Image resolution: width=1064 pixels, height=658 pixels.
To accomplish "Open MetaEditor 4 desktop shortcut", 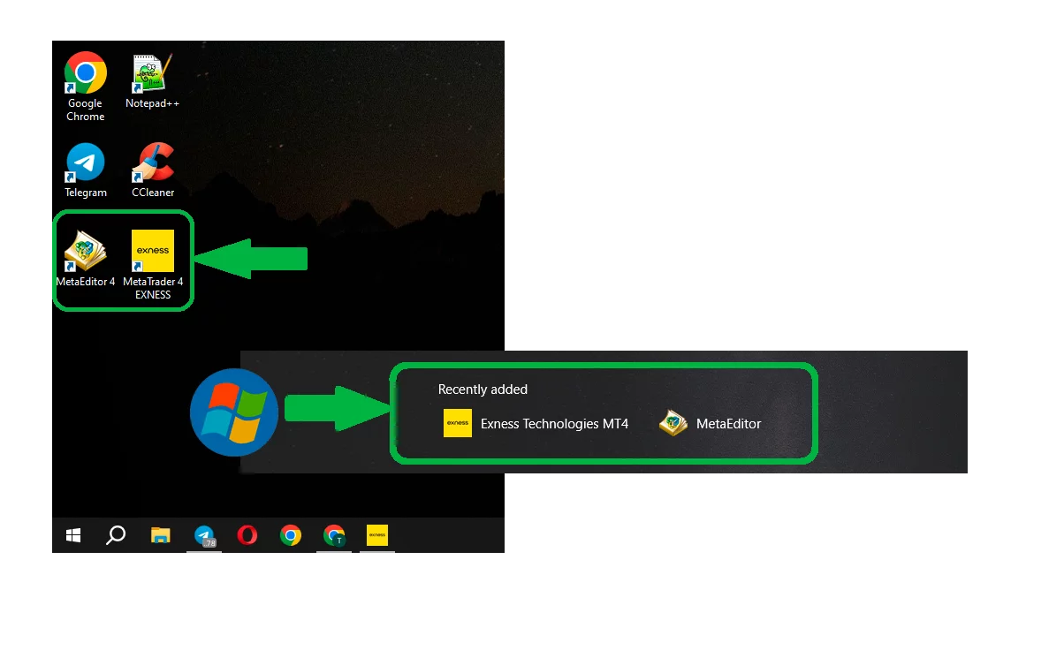I will click(86, 253).
